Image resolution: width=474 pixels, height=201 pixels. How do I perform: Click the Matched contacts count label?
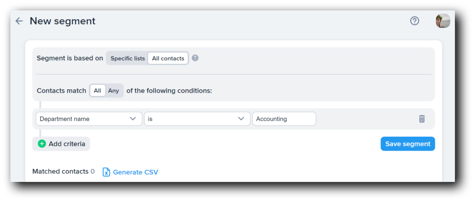tap(63, 171)
